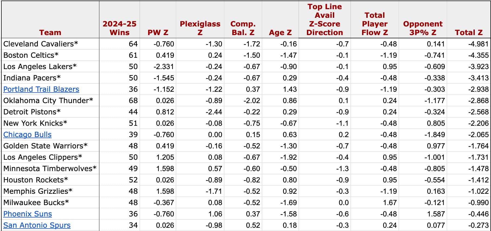Click the PW Z column header

click(x=158, y=33)
